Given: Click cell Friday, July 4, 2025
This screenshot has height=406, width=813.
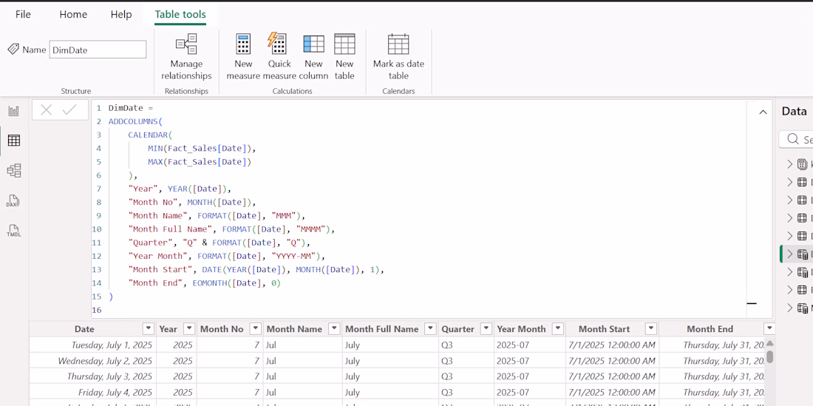Looking at the screenshot, I should tap(93, 391).
